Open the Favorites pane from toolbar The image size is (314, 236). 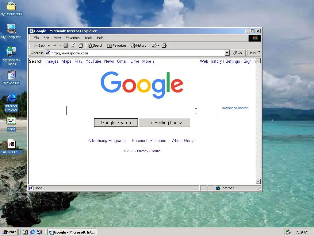click(117, 45)
